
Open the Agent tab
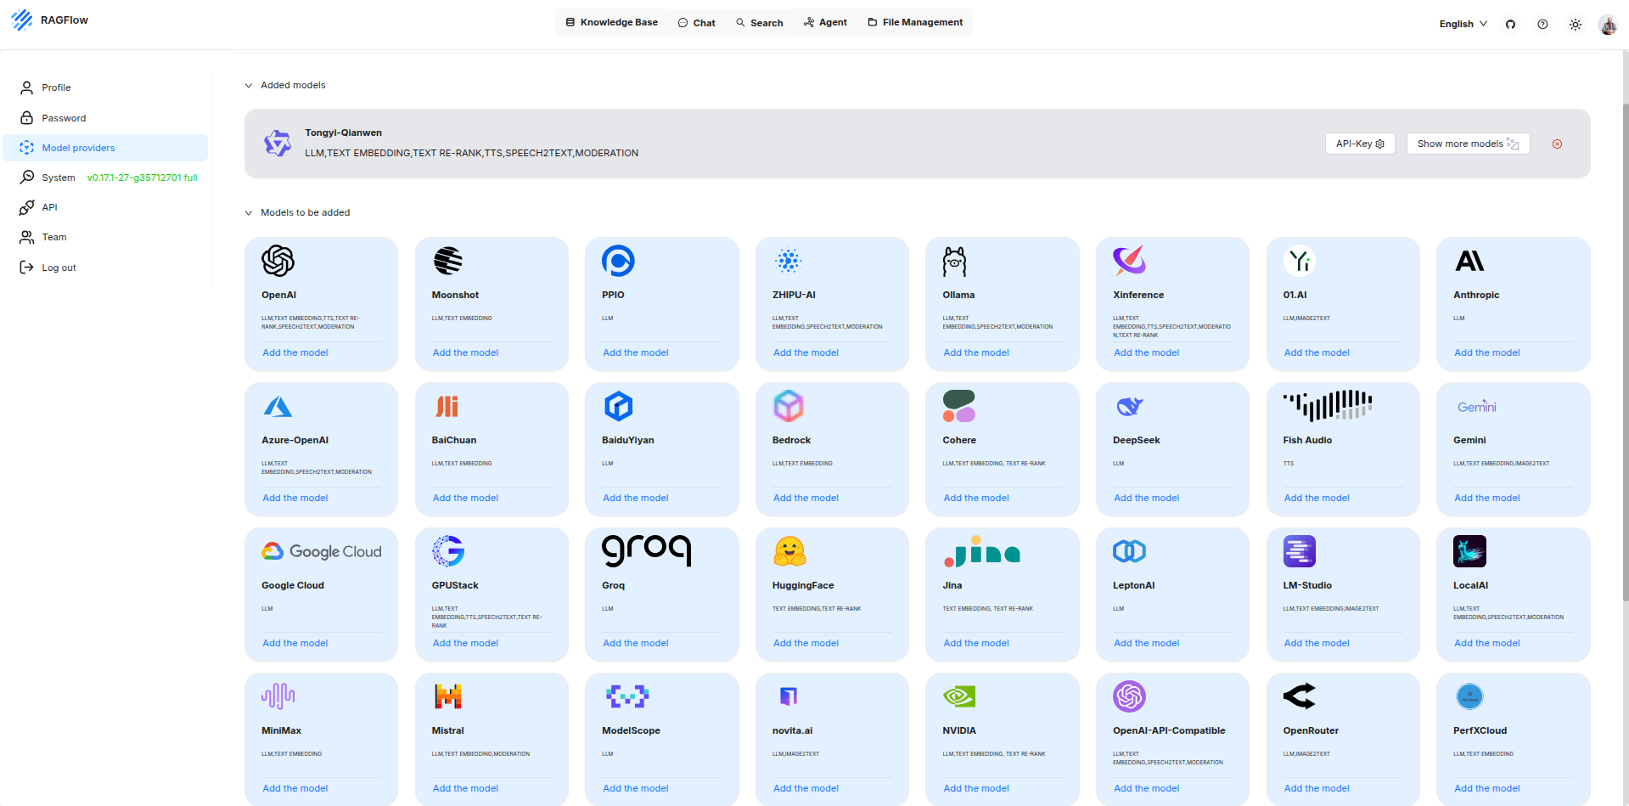(825, 22)
